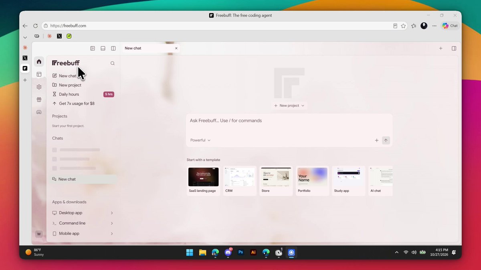481x270 pixels.
Task: Expand the Desktop app entry
Action: (x=83, y=213)
